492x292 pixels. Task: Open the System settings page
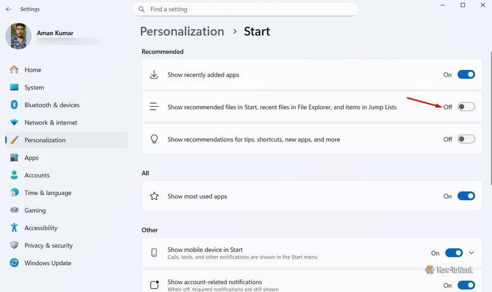click(x=34, y=88)
